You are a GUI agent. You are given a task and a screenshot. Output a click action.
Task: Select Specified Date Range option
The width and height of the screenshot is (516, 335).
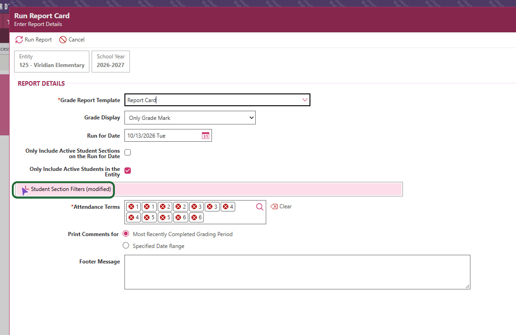pyautogui.click(x=126, y=246)
